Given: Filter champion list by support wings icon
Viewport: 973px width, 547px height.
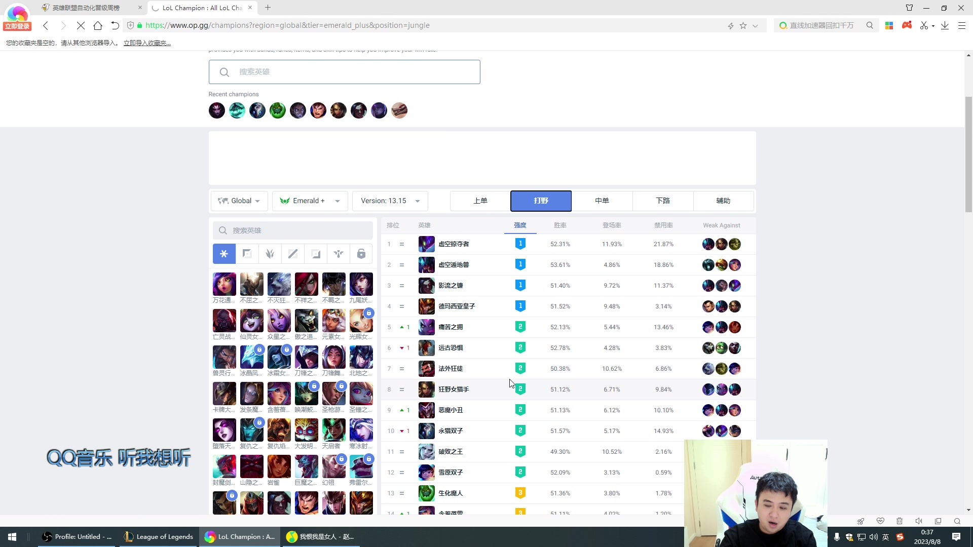Looking at the screenshot, I should [339, 254].
